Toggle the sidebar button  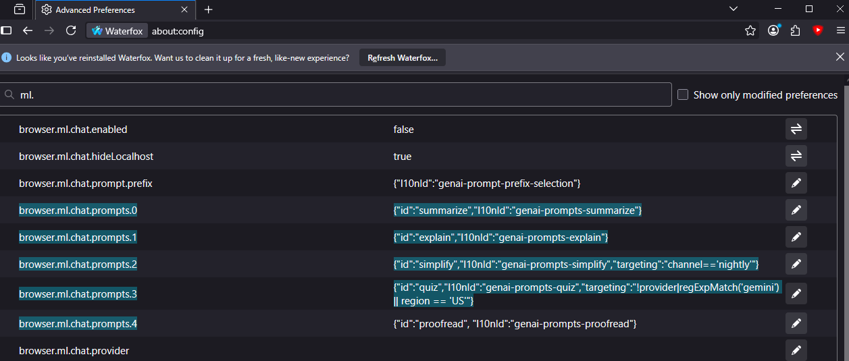pos(7,30)
